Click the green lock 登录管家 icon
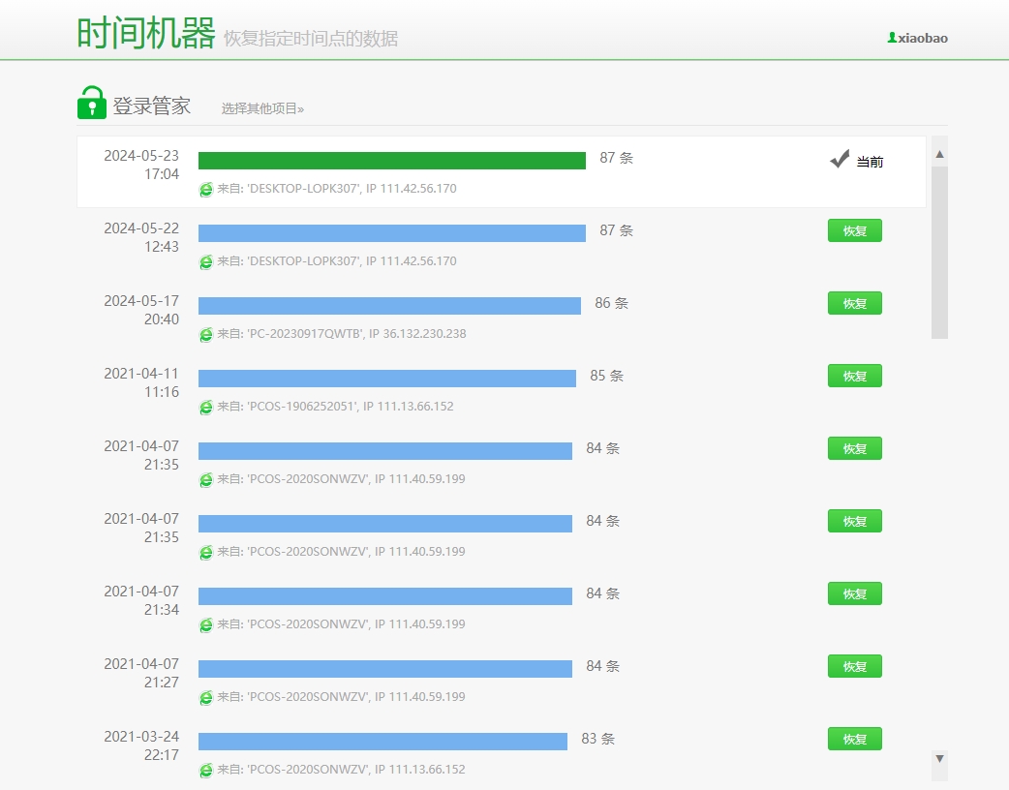 (91, 103)
